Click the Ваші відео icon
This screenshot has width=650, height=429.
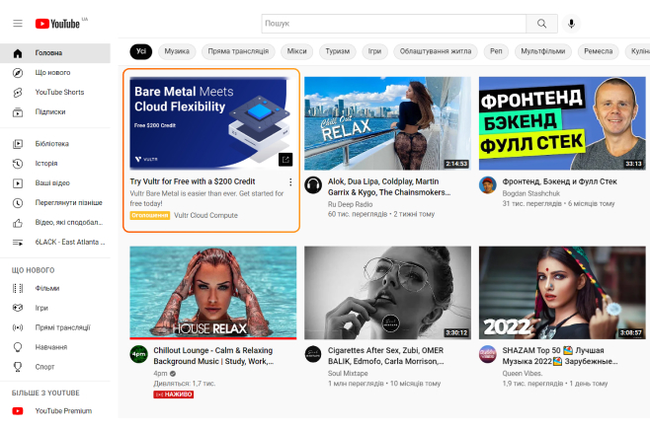18,183
